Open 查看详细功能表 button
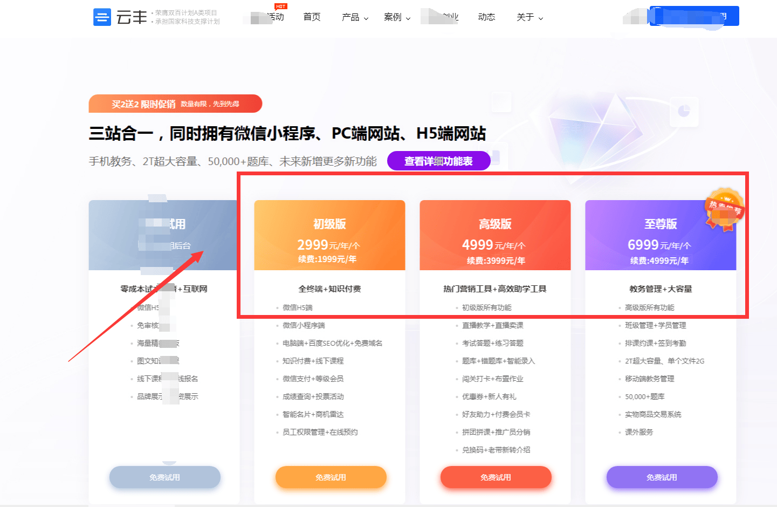This screenshot has width=777, height=507. click(x=438, y=161)
